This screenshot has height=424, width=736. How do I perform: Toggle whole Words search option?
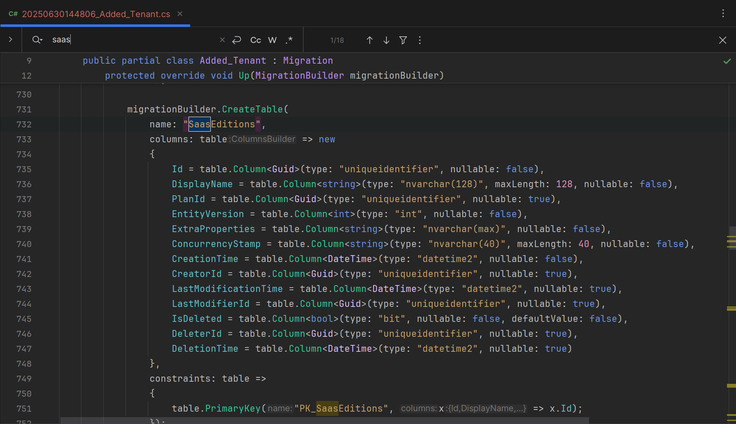272,40
